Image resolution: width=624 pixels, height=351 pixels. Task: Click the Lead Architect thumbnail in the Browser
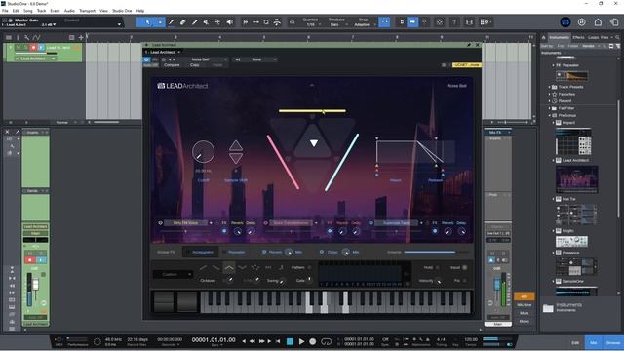click(576, 179)
